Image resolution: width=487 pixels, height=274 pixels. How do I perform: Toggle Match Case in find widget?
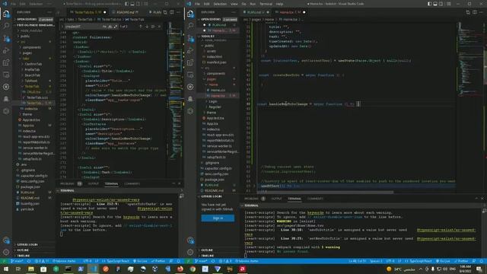(x=105, y=27)
